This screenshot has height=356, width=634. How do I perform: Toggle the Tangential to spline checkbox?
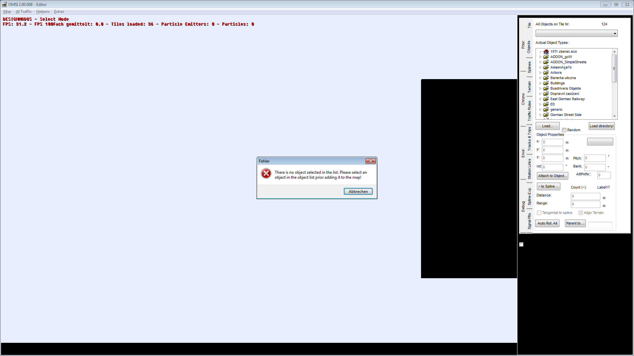click(x=539, y=213)
